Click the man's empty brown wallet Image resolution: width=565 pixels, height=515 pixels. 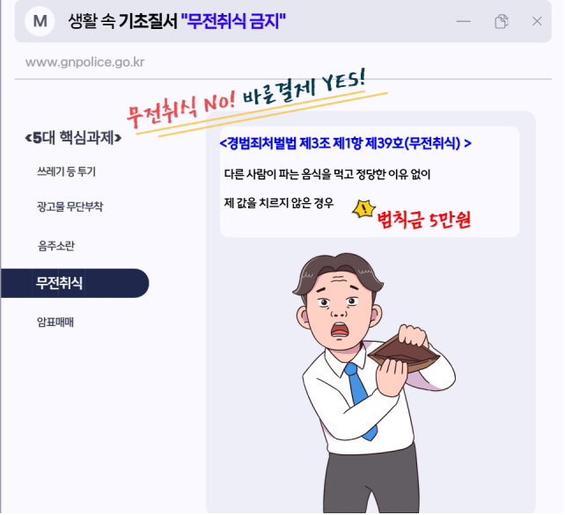[x=404, y=354]
